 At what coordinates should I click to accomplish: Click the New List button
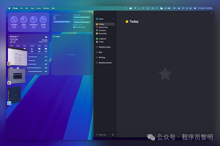tap(101, 135)
